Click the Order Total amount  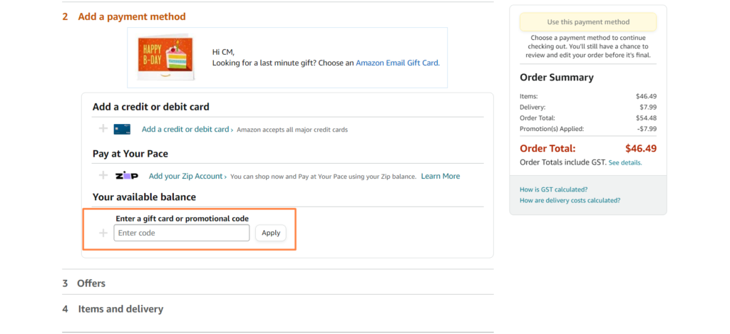click(640, 149)
